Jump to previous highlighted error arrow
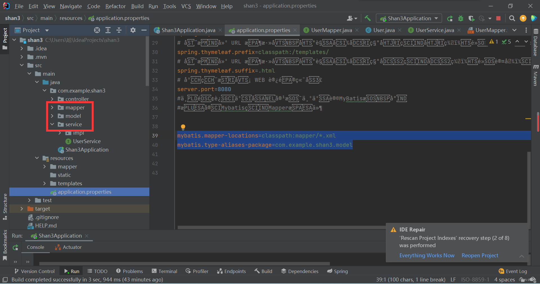 [517, 41]
